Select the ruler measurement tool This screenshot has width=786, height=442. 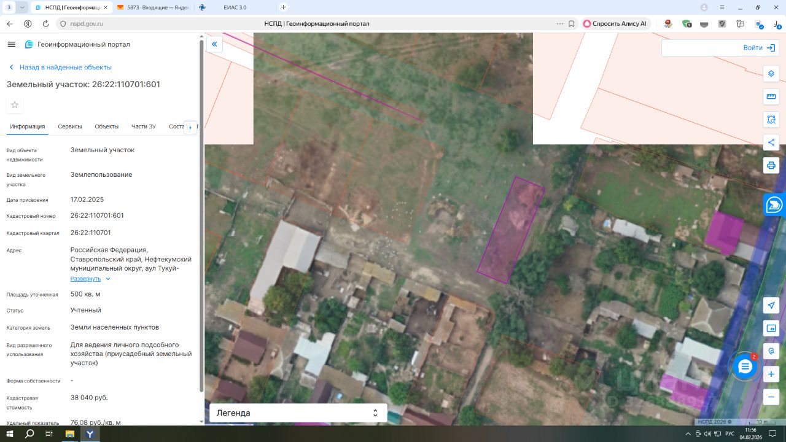(771, 96)
